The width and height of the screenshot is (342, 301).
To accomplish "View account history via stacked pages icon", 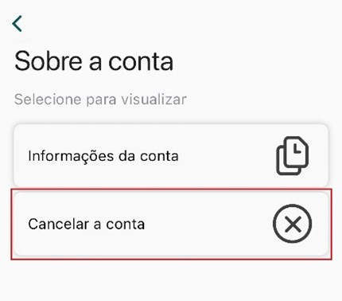I will coord(292,156).
